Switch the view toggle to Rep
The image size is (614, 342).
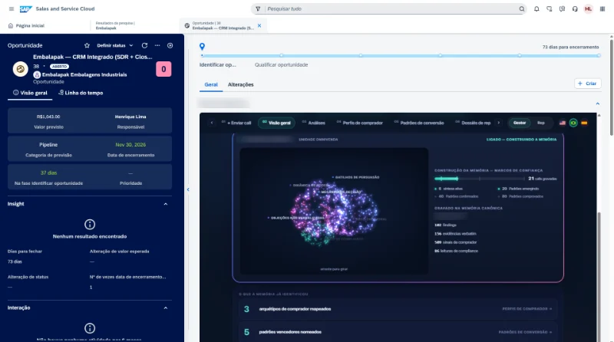(x=541, y=123)
